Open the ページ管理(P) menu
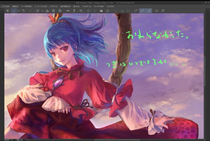The width and height of the screenshot is (210, 141). click(x=26, y=6)
